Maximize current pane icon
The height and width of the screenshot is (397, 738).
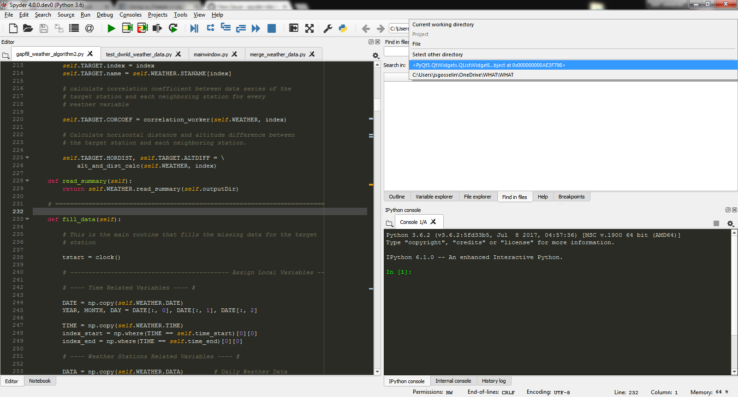pyautogui.click(x=293, y=28)
